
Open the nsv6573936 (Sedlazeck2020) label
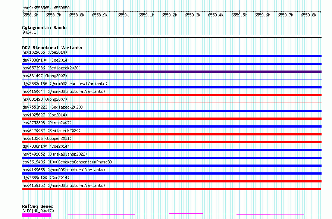coord(51,68)
